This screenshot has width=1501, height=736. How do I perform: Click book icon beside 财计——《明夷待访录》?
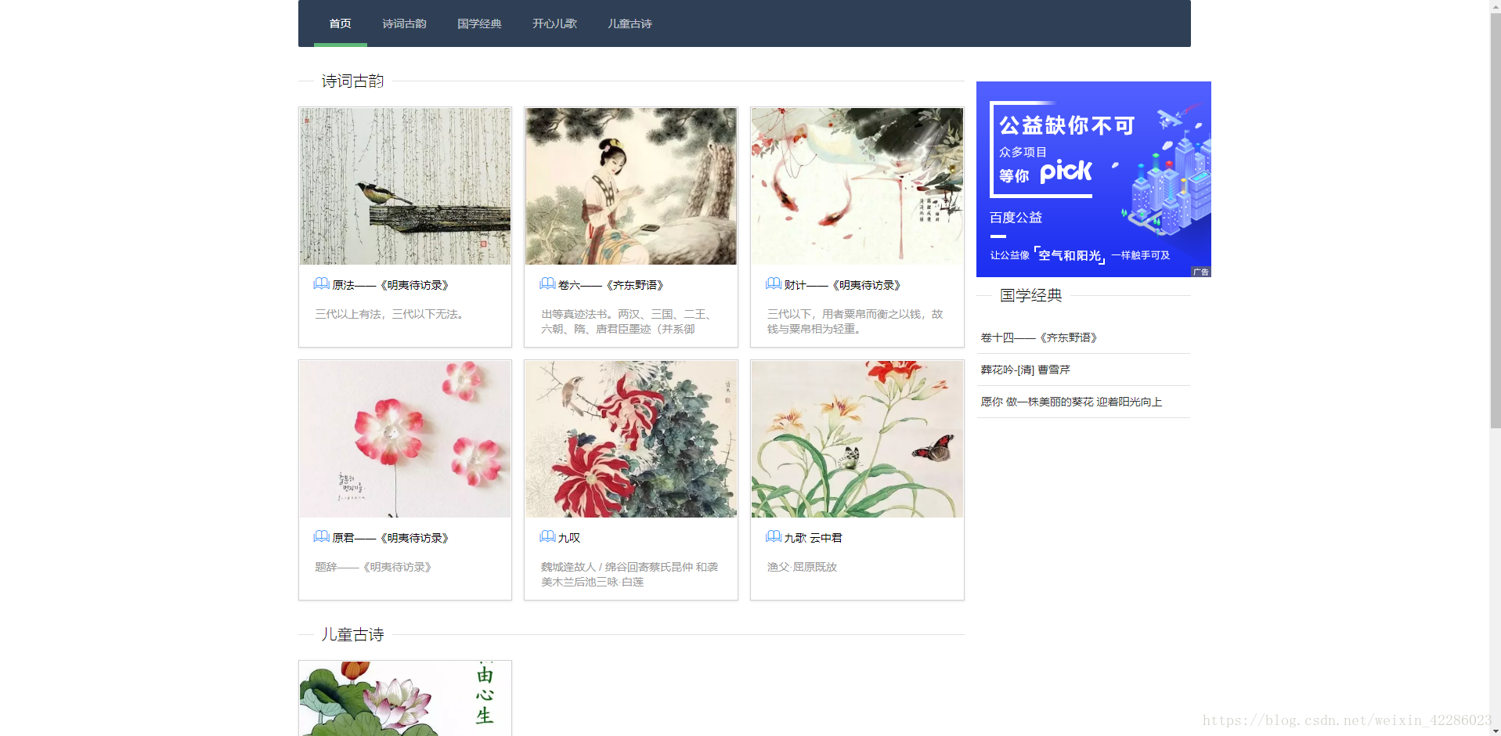click(x=774, y=283)
